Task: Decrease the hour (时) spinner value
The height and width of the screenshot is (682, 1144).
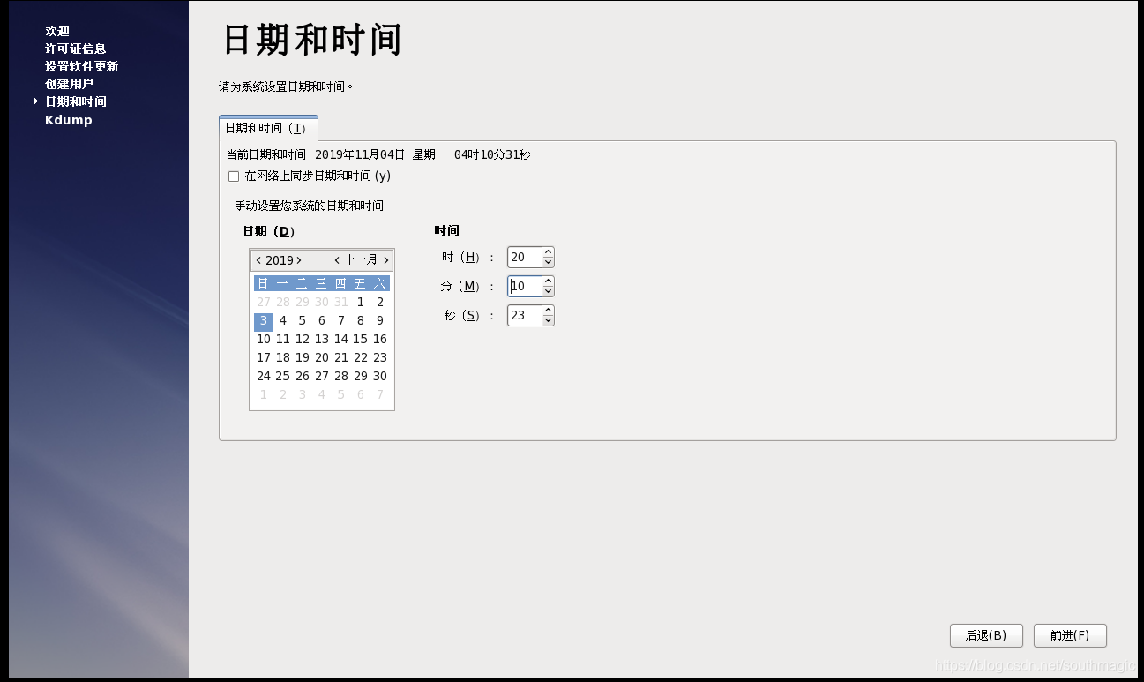Action: 549,262
